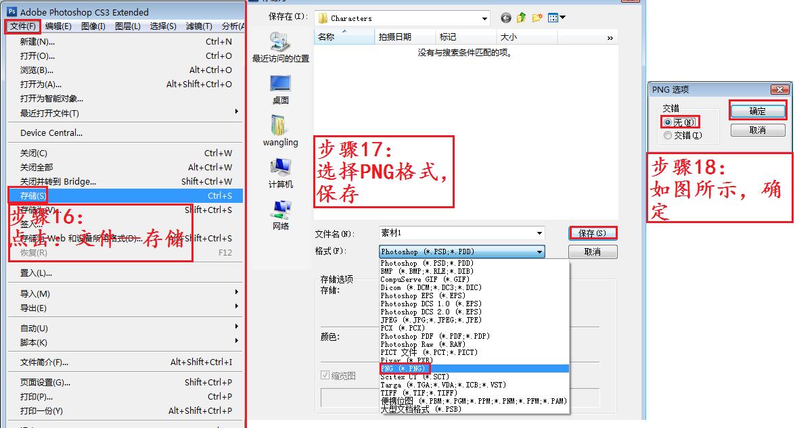The height and width of the screenshot is (428, 795).
Task: Open the 选择(S) menu
Action: [x=163, y=26]
